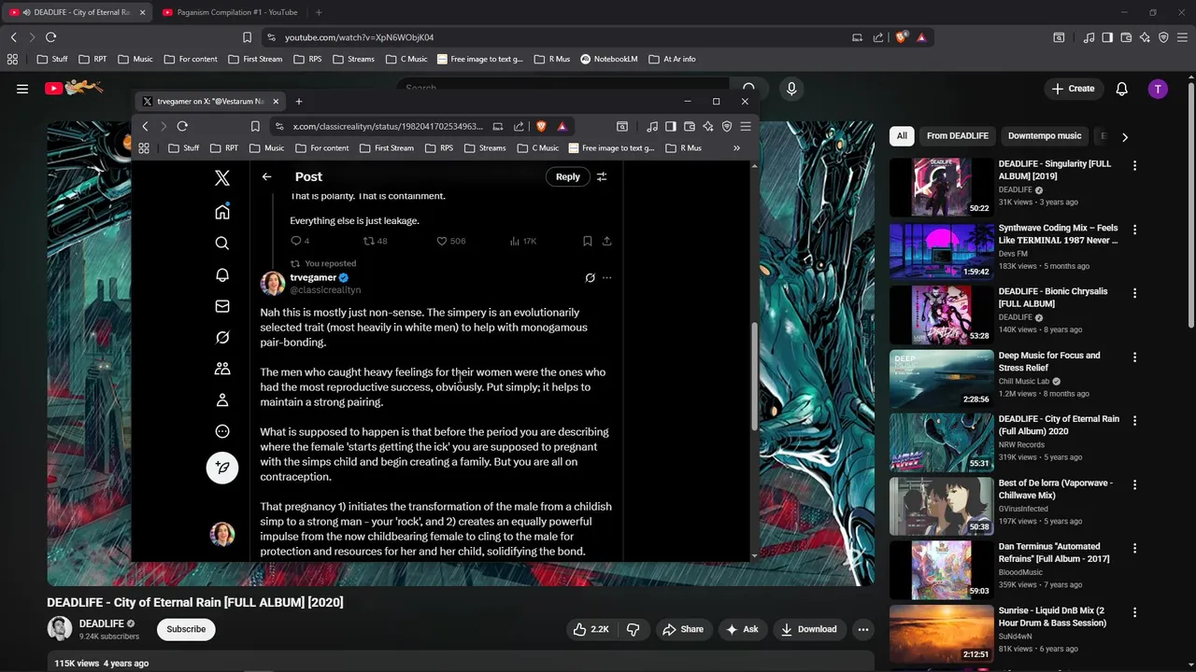Image resolution: width=1196 pixels, height=672 pixels.
Task: Toggle Brave sidebar panel in front window
Action: (x=671, y=126)
